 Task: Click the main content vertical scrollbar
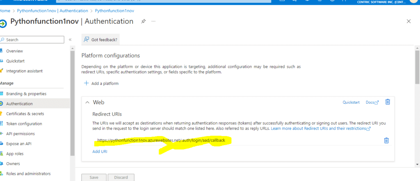pyautogui.click(x=417, y=67)
